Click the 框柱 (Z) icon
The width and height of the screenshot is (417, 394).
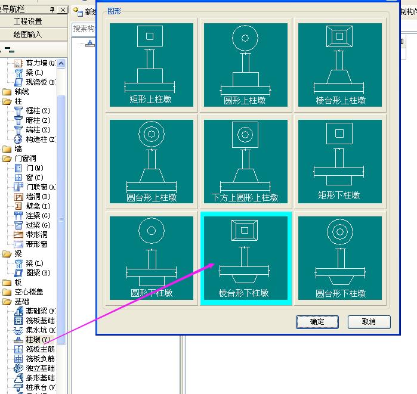point(18,111)
